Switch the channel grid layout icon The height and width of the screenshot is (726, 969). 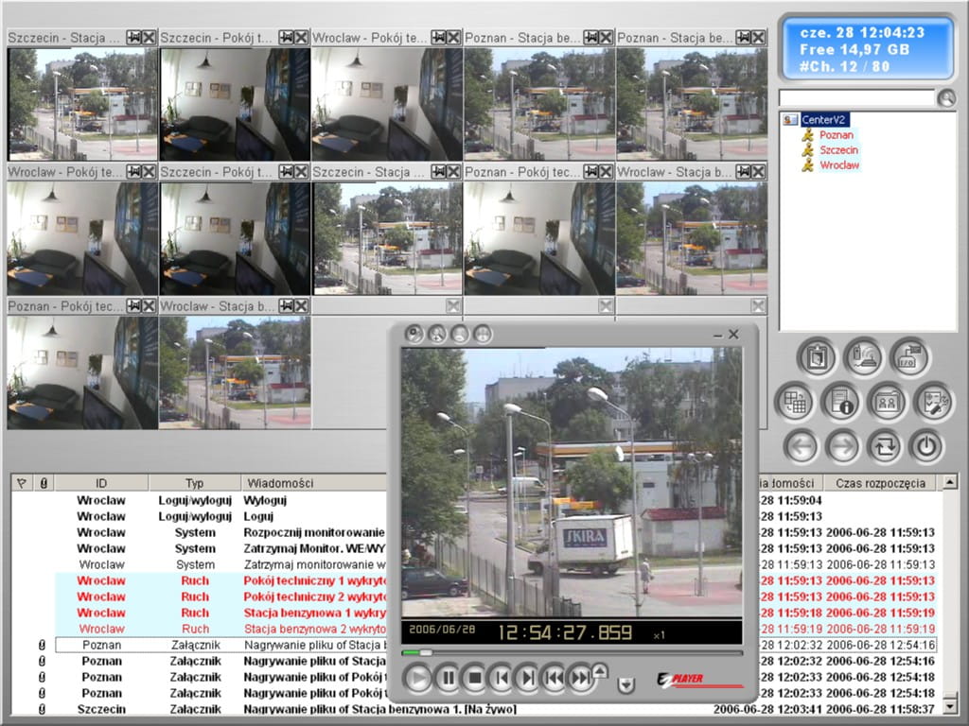(794, 402)
